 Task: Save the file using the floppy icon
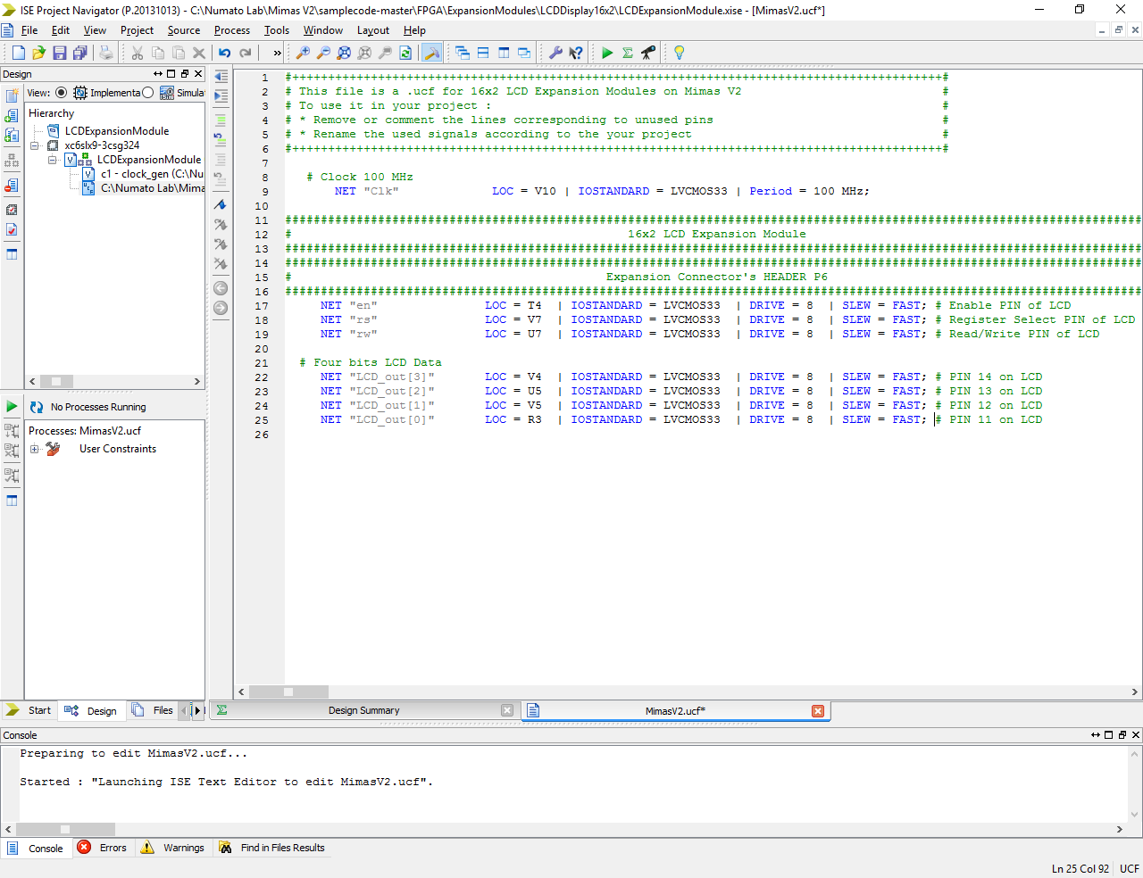60,53
